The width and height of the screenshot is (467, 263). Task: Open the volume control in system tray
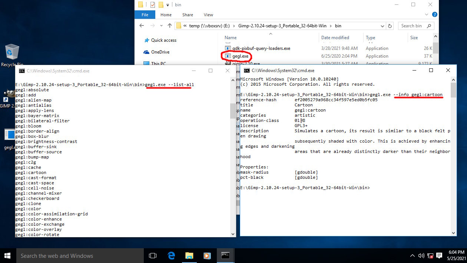[421, 256]
